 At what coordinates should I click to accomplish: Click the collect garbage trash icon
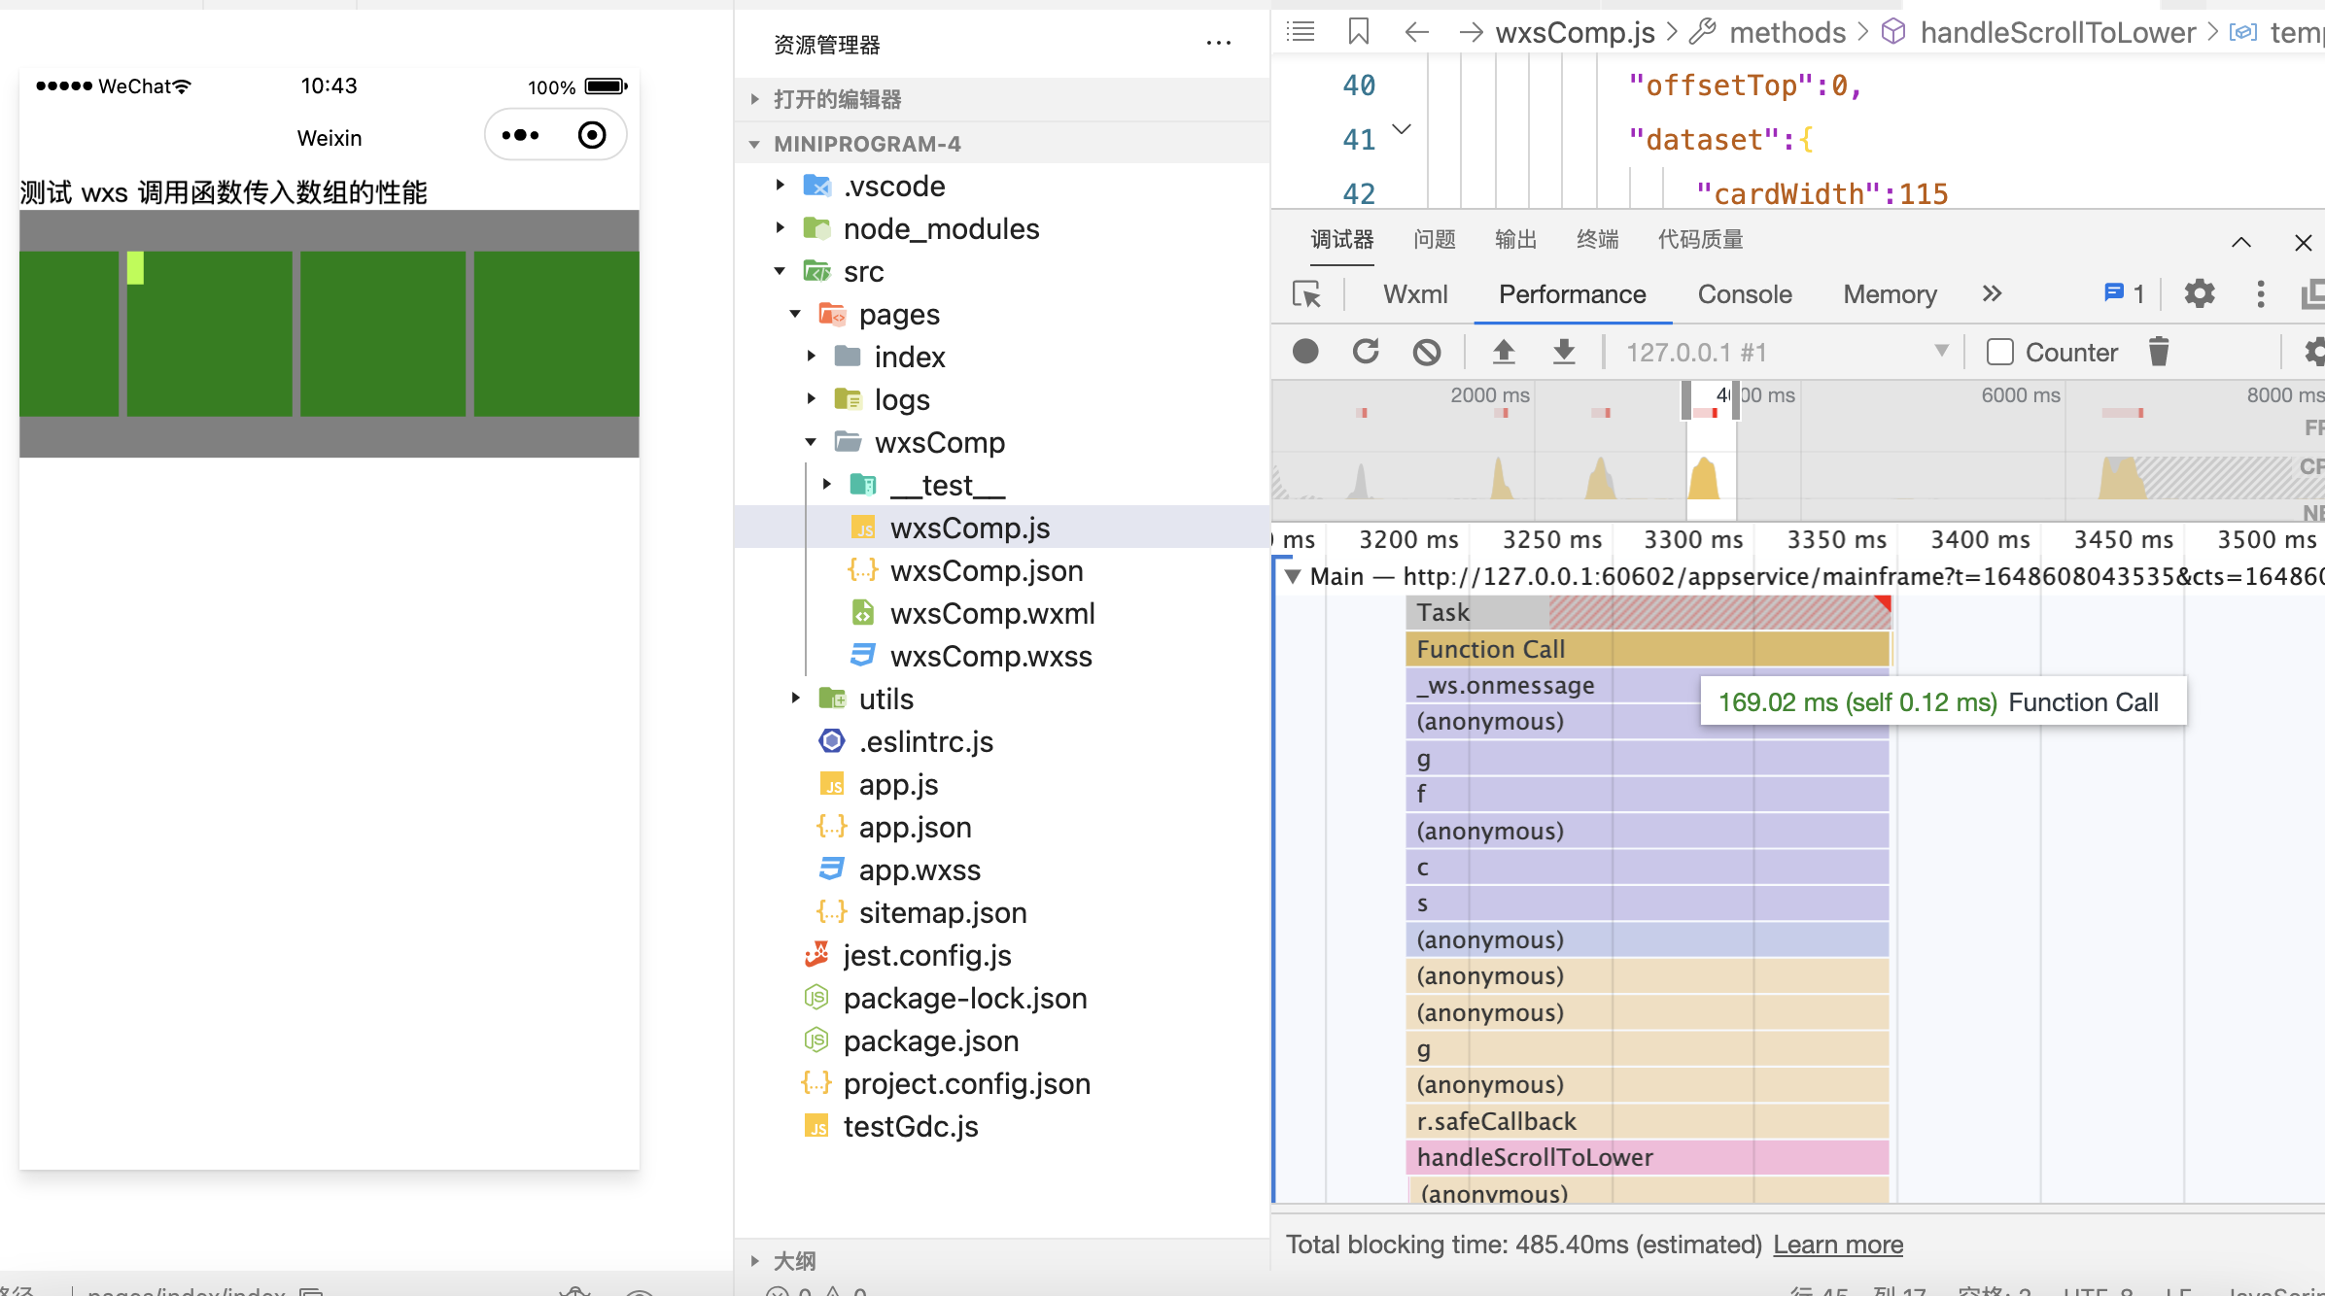click(x=2159, y=352)
